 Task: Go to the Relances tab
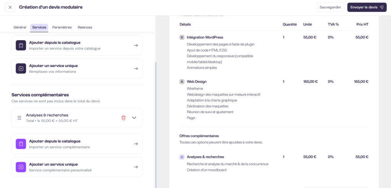[85, 28]
